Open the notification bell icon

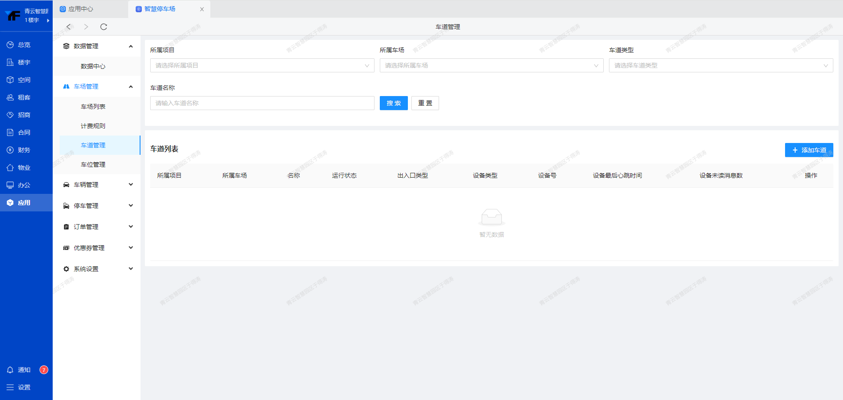[x=10, y=370]
